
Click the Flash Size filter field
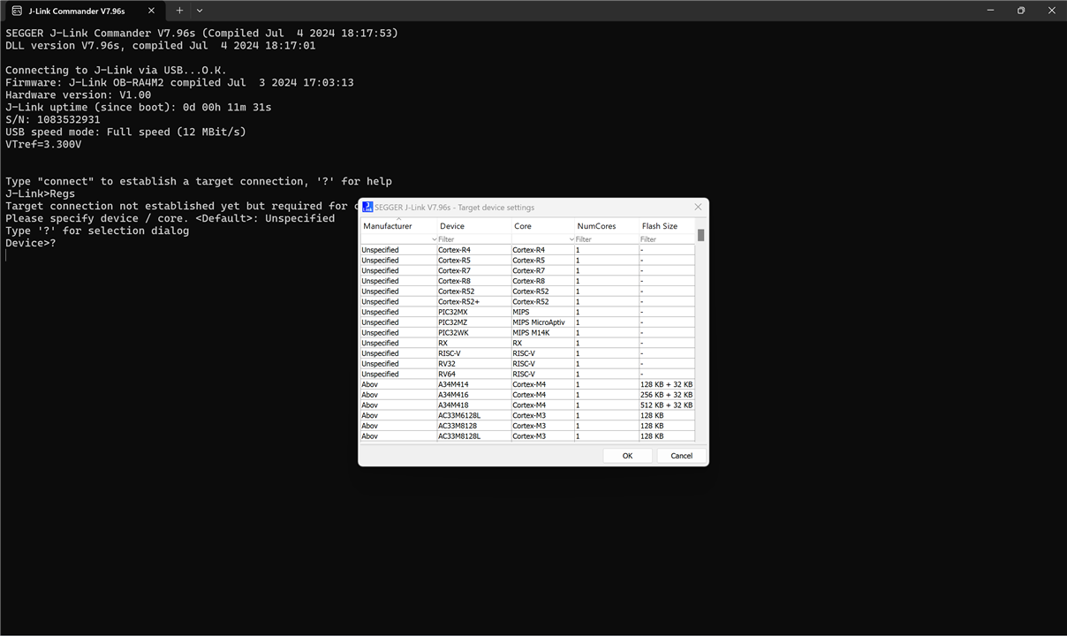point(665,239)
